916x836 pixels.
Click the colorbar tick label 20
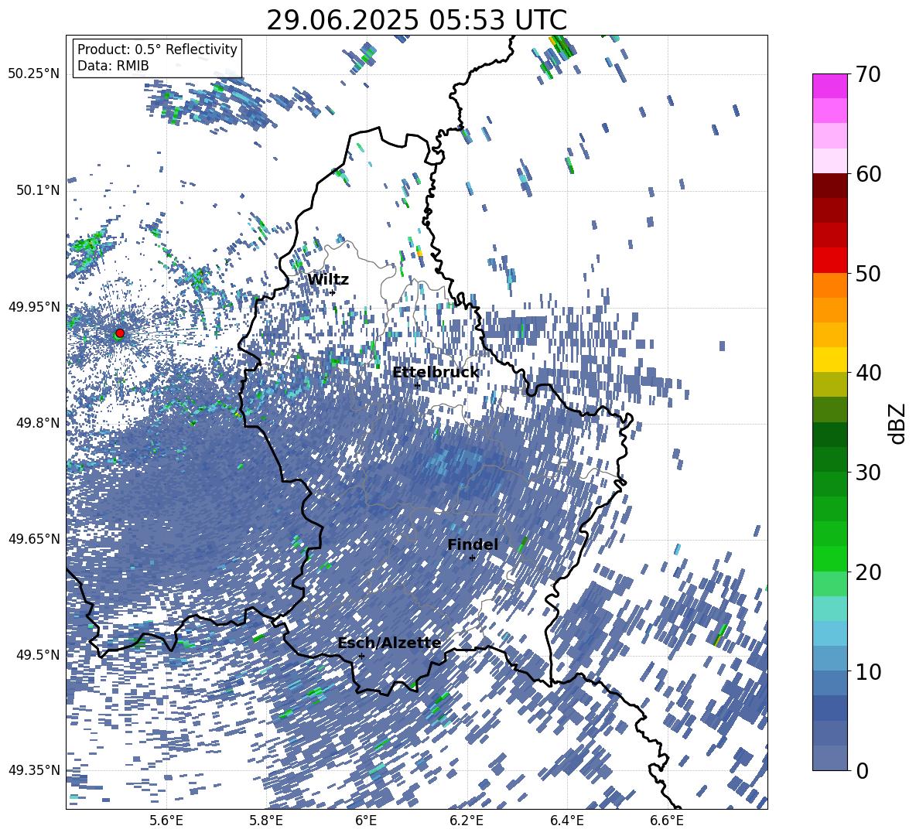867,572
